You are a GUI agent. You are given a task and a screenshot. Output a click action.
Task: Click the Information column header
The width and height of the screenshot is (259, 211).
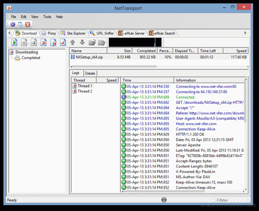209,80
